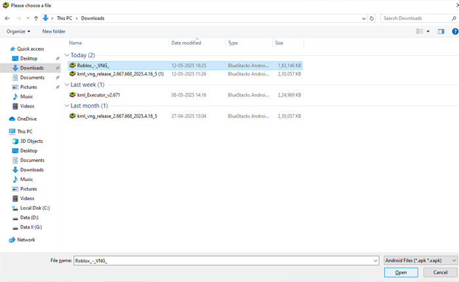Click the search magnifier icon
This screenshot has height=282, width=459.
tap(454, 18)
